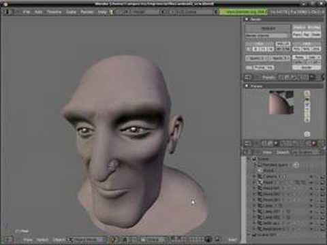
Task: Open the Game menu
Action: pyautogui.click(x=71, y=12)
